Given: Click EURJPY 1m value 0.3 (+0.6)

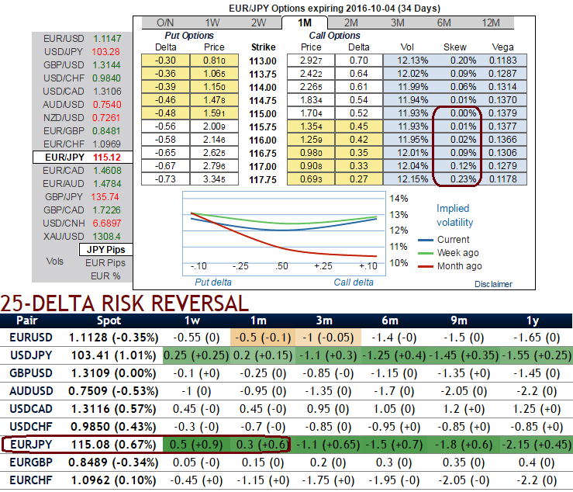Looking at the screenshot, I should click(x=262, y=445).
